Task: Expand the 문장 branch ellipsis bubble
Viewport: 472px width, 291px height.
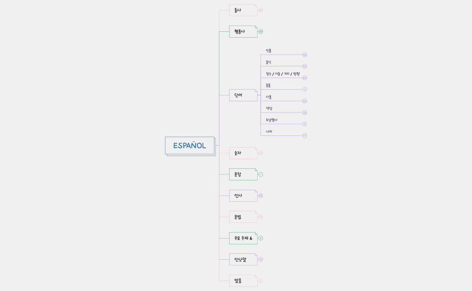Action: 261,174
